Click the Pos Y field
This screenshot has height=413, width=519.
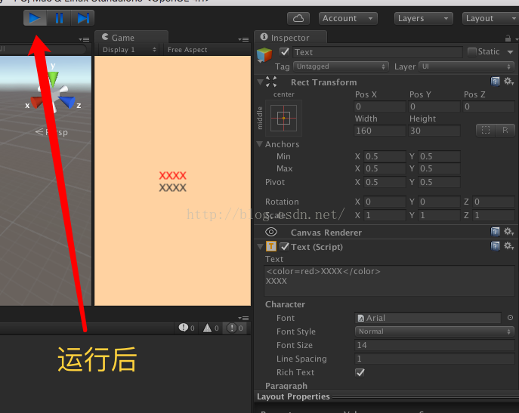click(434, 106)
